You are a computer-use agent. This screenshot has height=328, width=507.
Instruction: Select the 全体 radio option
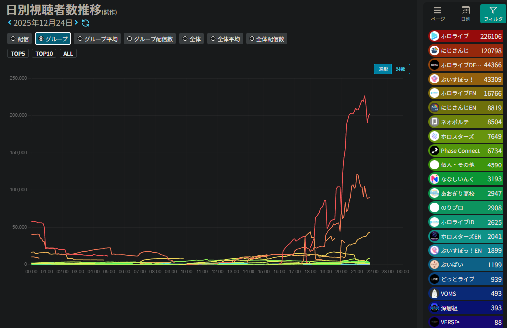[x=191, y=39]
